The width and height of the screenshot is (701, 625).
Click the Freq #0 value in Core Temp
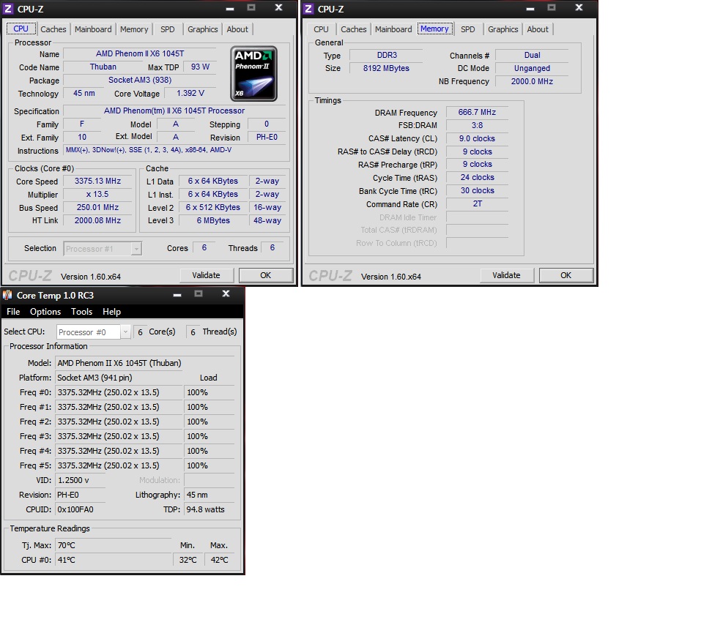coord(119,392)
